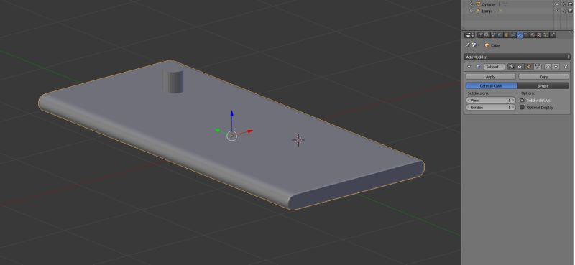Open the World properties tab

click(500, 34)
